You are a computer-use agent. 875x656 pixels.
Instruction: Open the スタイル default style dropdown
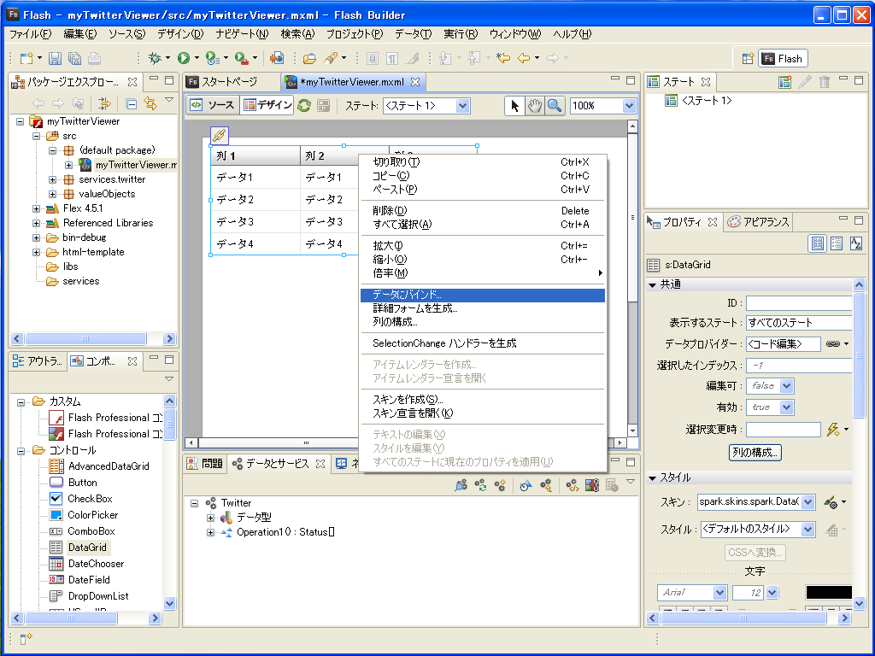click(807, 530)
